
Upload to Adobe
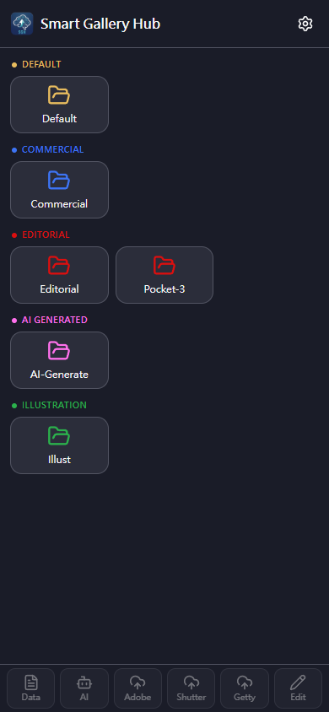138,688
